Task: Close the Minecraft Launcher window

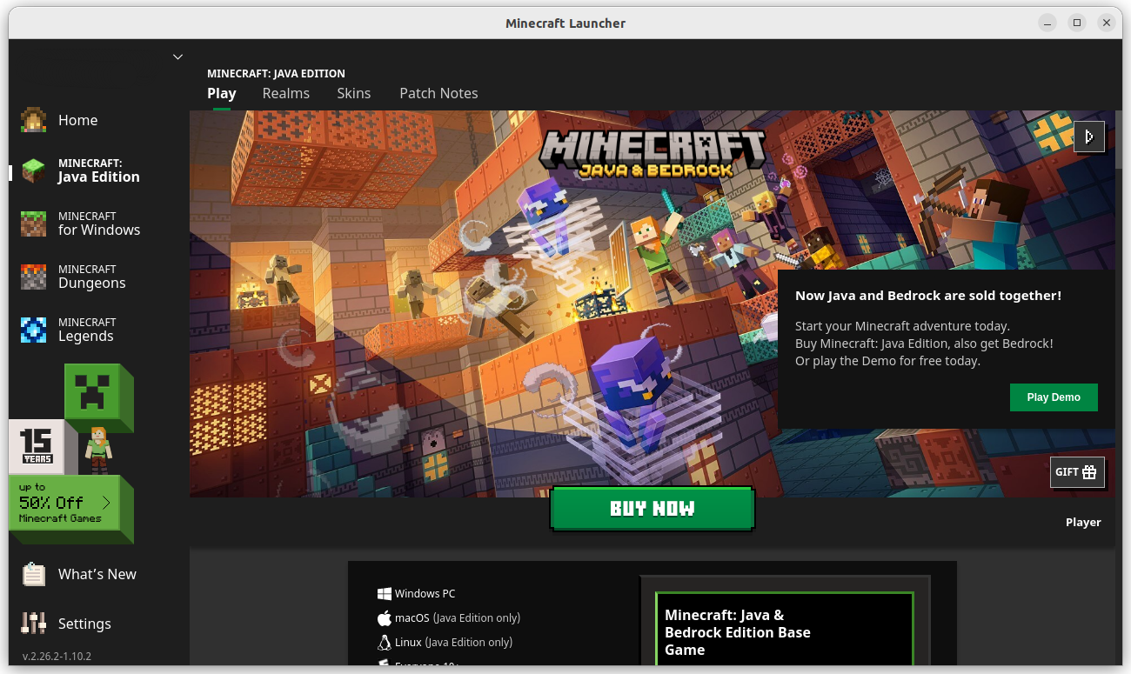Action: click(1107, 23)
